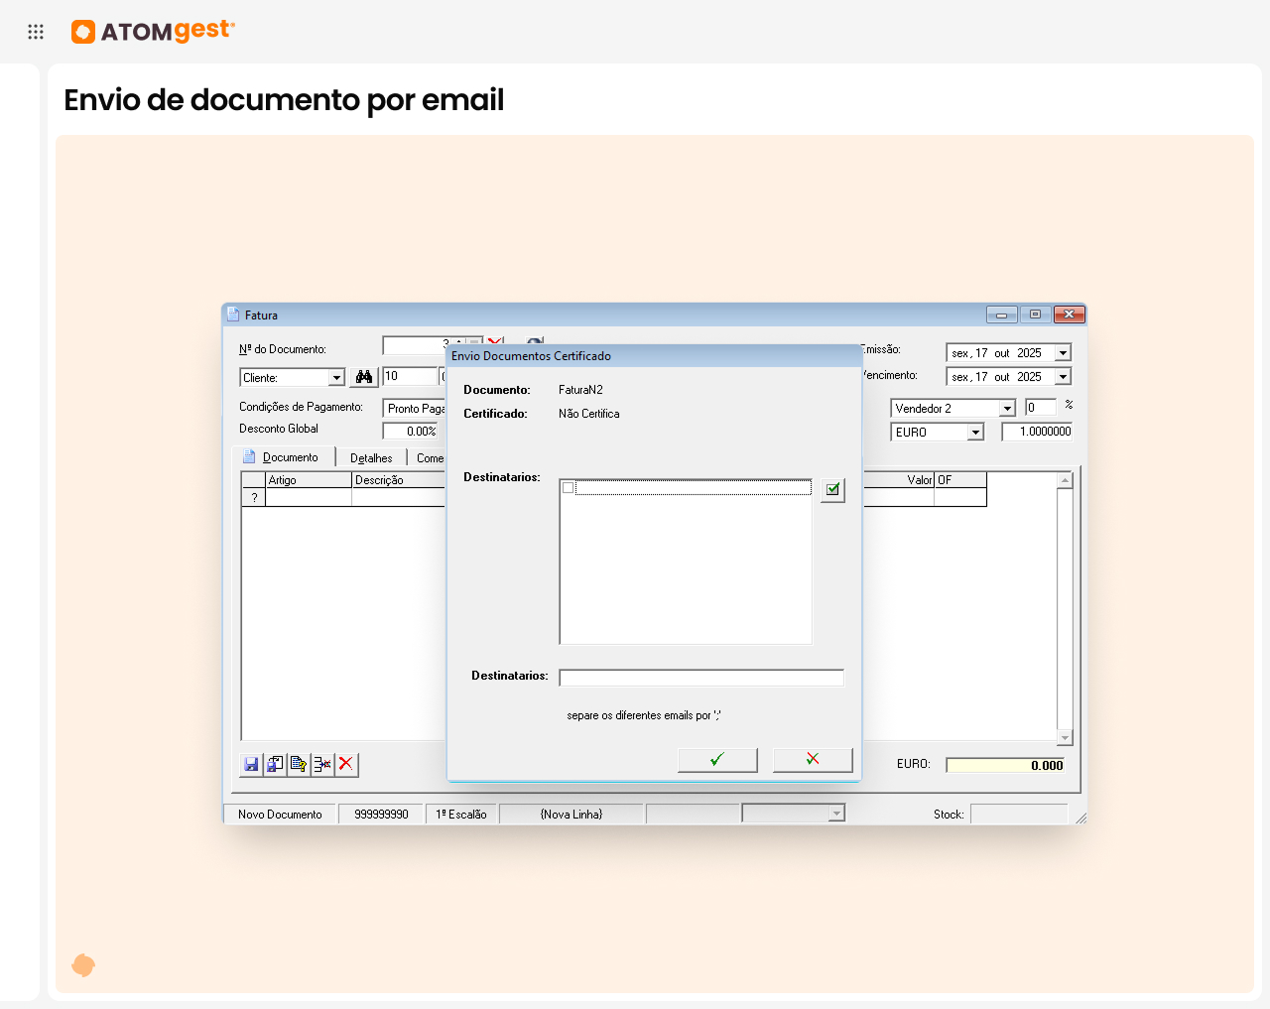Screen dimensions: 1270x1009
Task: Click the ATOMgest logo link
Action: (153, 32)
